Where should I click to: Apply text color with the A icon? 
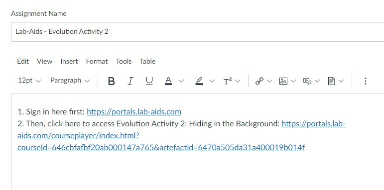tap(168, 81)
